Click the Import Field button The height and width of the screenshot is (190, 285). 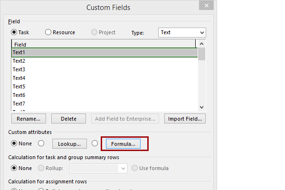(185, 119)
